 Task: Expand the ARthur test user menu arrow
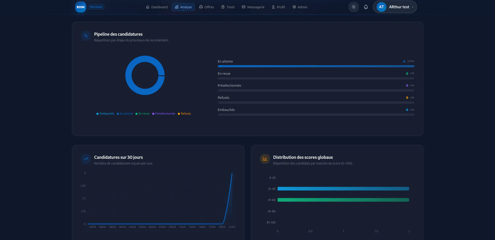tap(413, 7)
